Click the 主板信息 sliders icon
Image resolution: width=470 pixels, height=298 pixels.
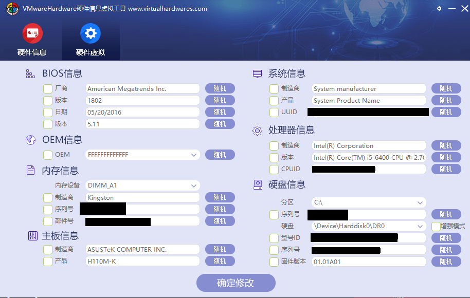pyautogui.click(x=33, y=236)
